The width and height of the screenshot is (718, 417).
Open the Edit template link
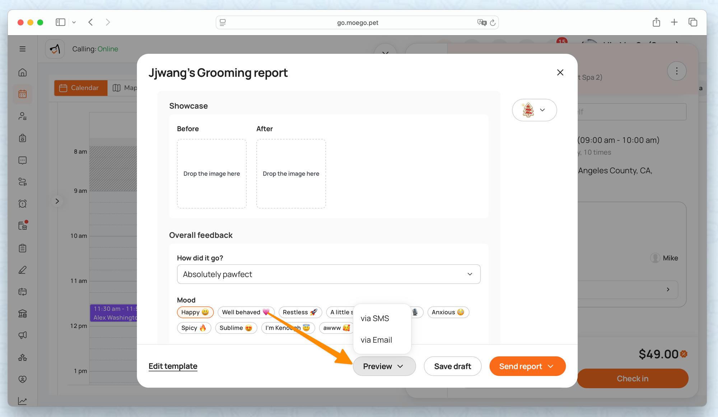pos(173,366)
